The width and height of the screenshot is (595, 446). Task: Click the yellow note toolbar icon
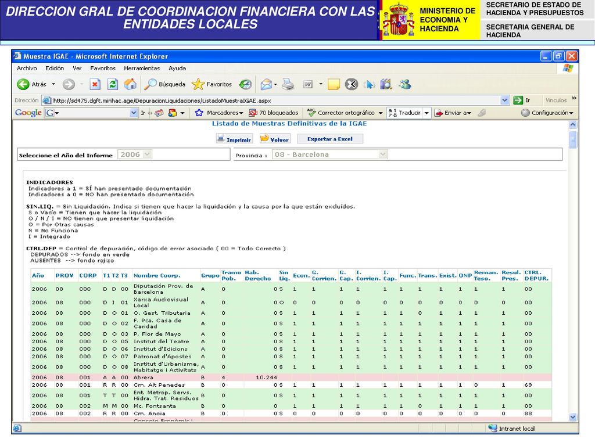(334, 84)
